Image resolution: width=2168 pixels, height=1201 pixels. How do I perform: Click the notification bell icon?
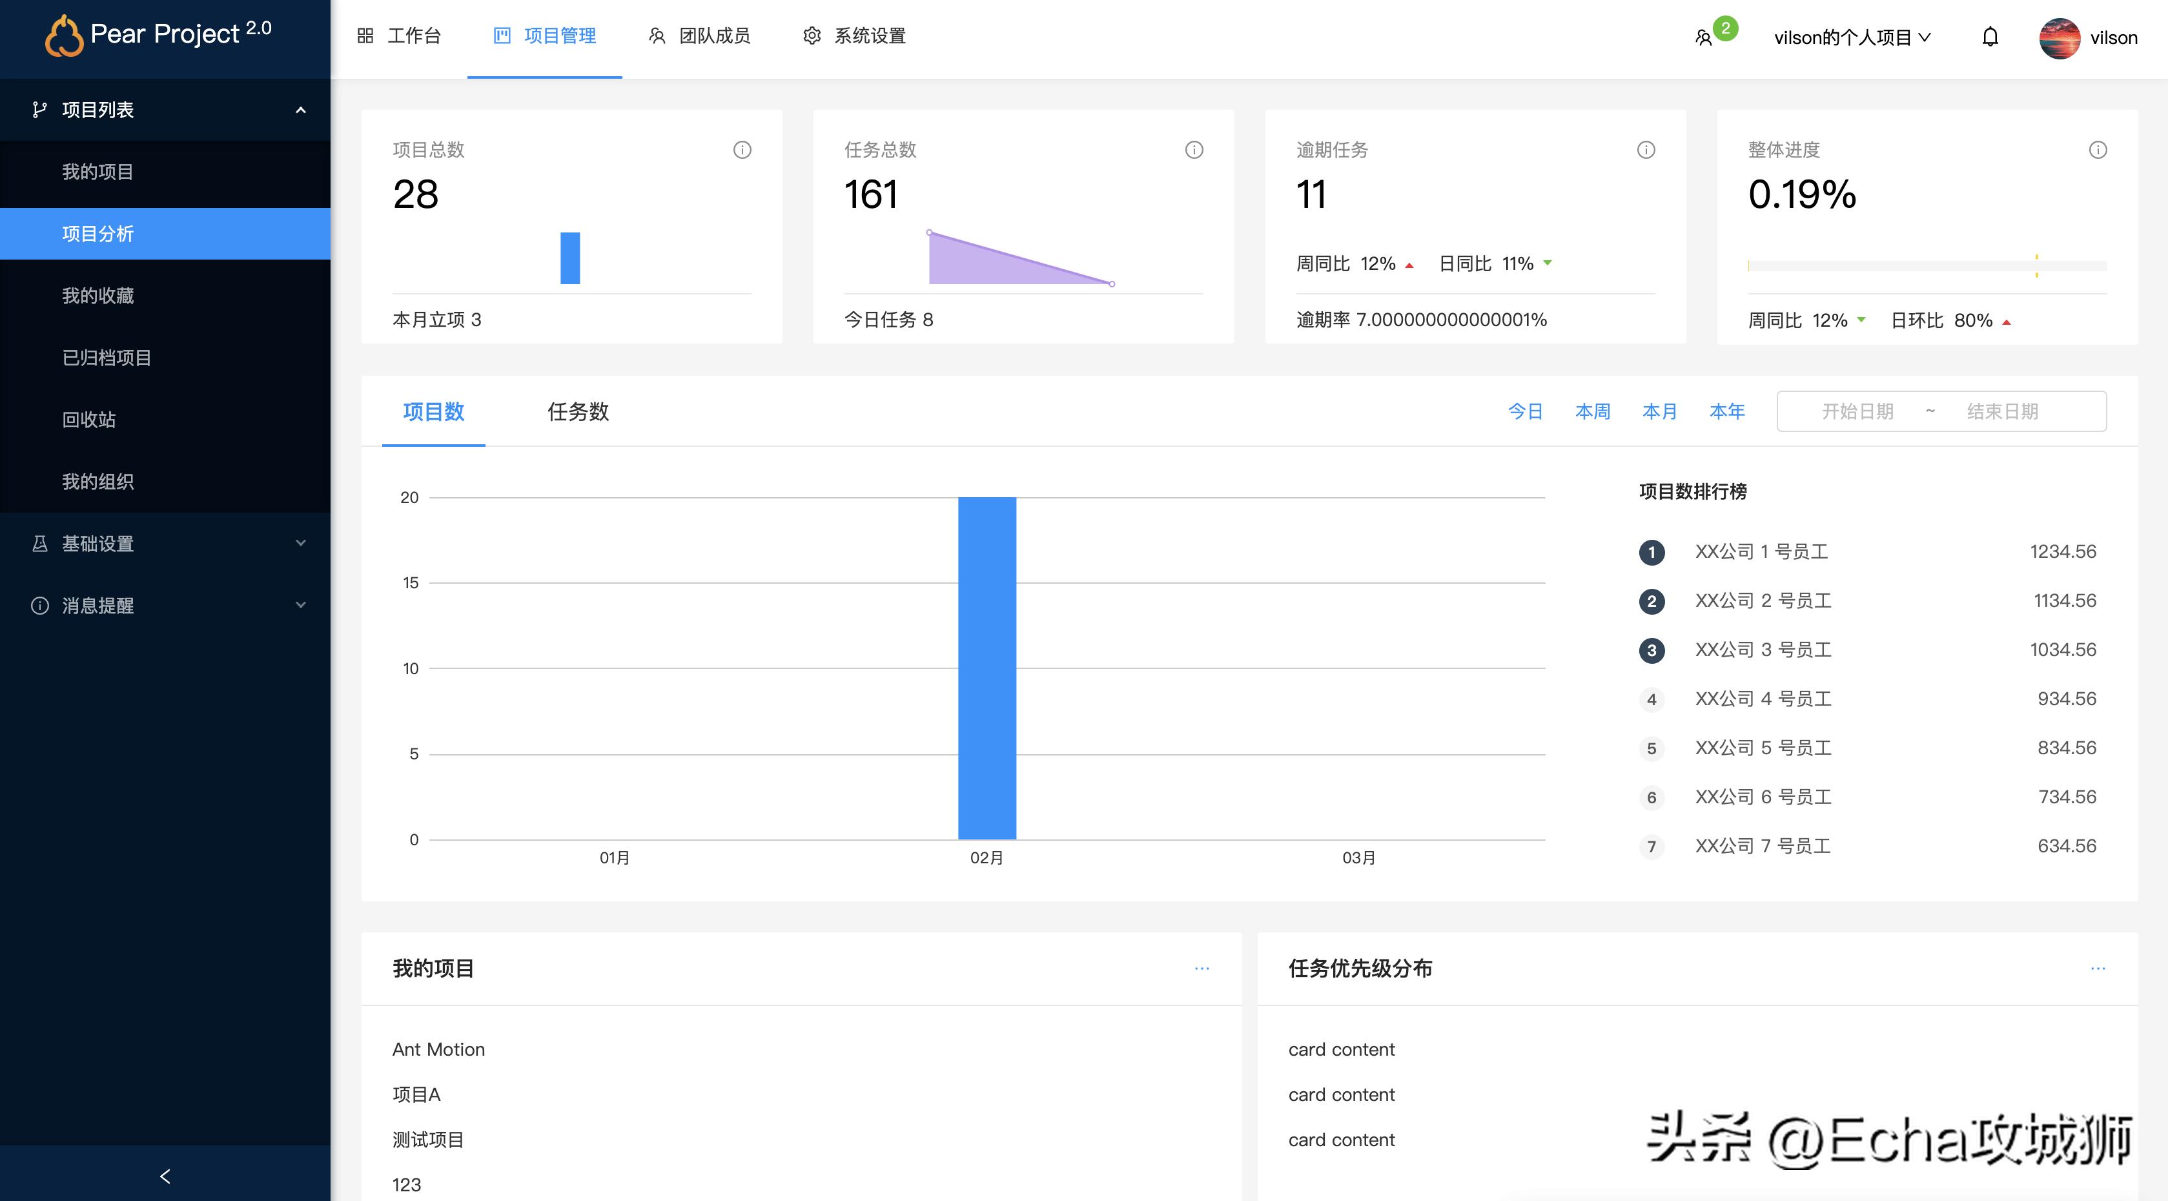click(1990, 37)
